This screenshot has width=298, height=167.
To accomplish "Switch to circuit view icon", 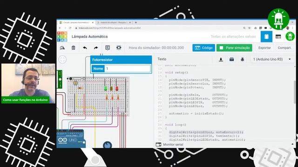I will (266, 37).
